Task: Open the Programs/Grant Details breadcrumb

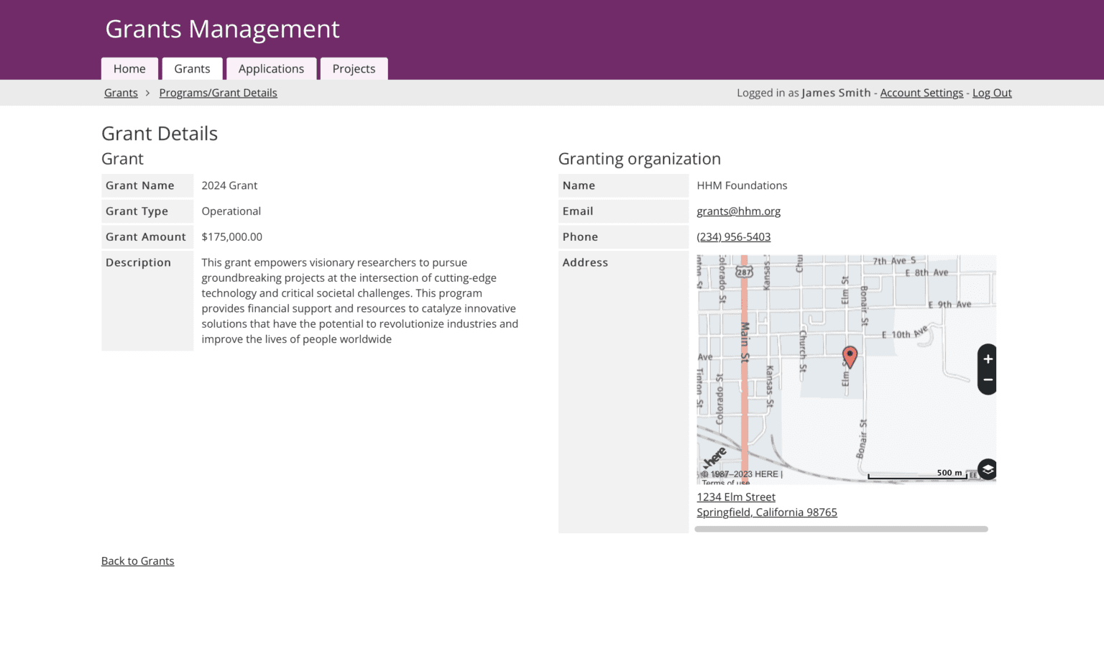Action: coord(218,93)
